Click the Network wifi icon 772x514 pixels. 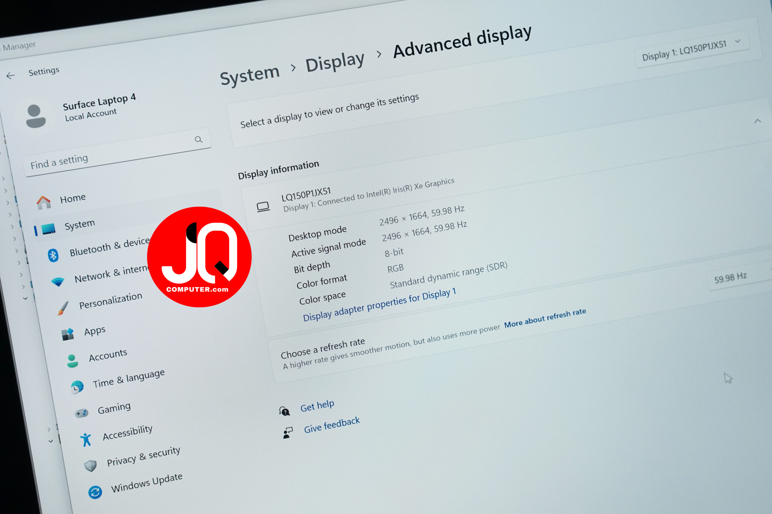coord(58,282)
